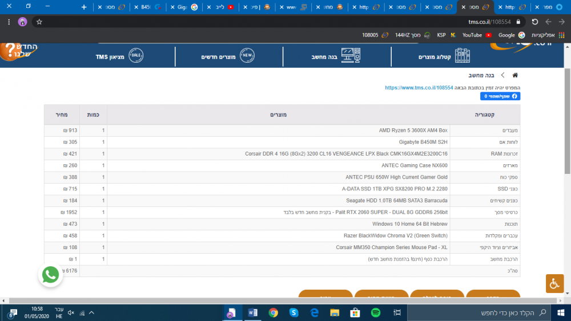
Task: Open Spotify from the taskbar
Action: (376, 312)
